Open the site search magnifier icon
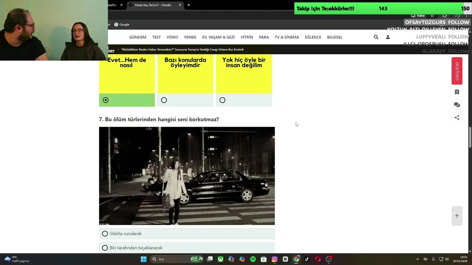 coord(376,37)
